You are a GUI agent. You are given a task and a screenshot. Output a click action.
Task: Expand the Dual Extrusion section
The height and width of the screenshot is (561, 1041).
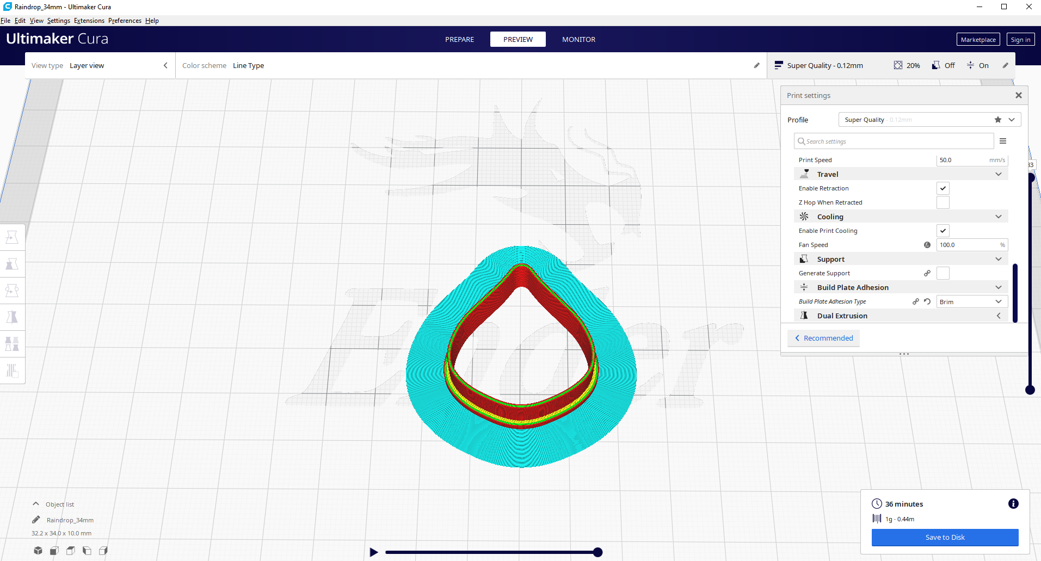tap(999, 316)
